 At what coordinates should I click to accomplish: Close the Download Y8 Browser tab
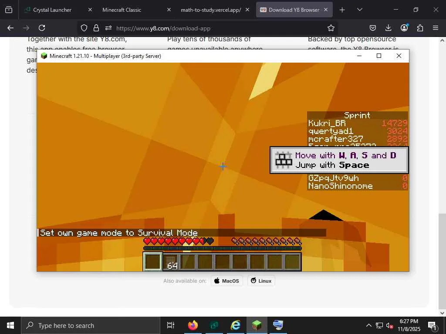click(326, 10)
